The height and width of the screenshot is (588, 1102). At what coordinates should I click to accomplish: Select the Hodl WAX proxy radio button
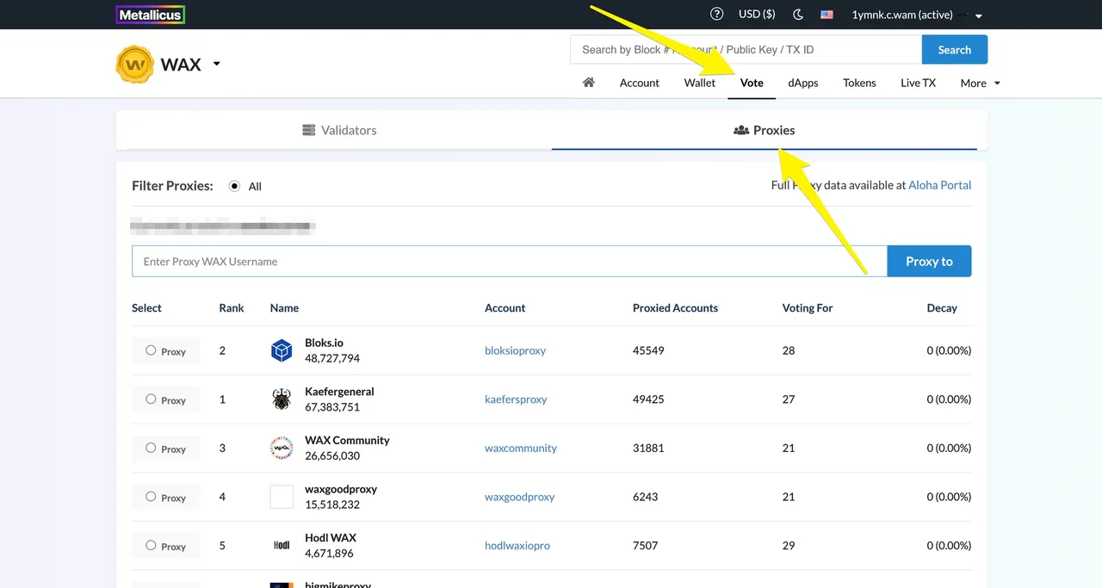(151, 545)
